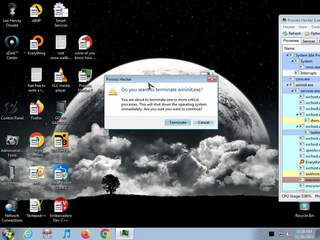This screenshot has height=240, width=320.
Task: Collapse the svchost node above taskeng
Action: pyautogui.click(x=297, y=126)
